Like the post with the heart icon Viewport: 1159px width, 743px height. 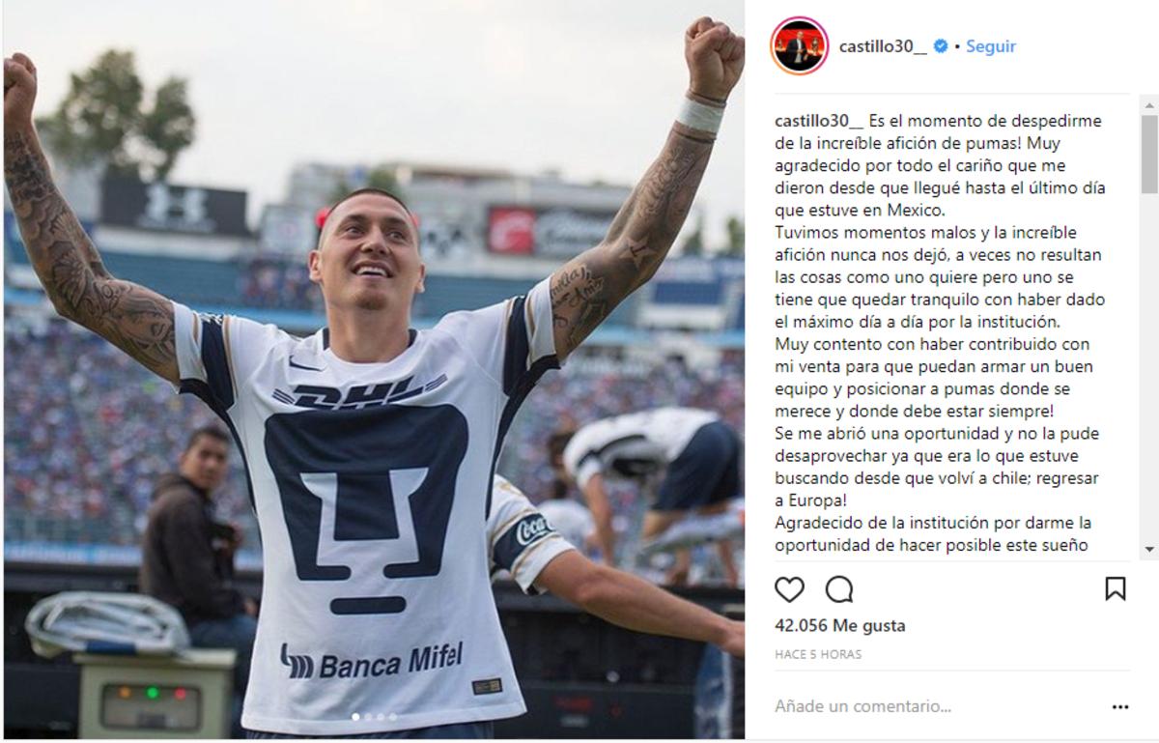click(789, 588)
